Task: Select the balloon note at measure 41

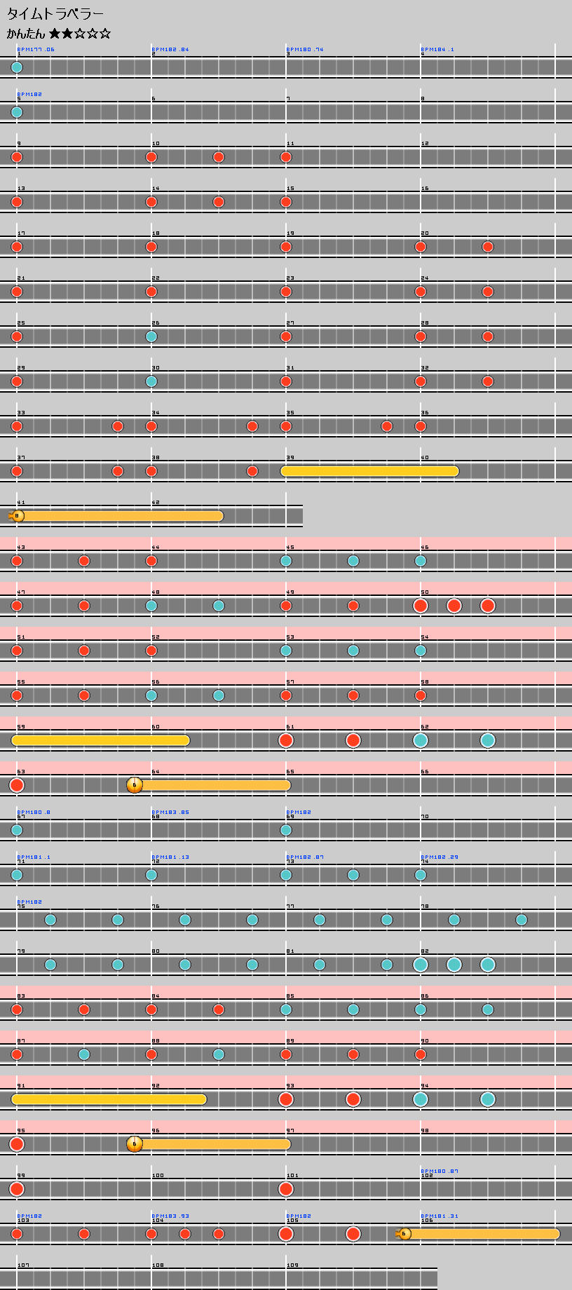Action: coord(18,516)
